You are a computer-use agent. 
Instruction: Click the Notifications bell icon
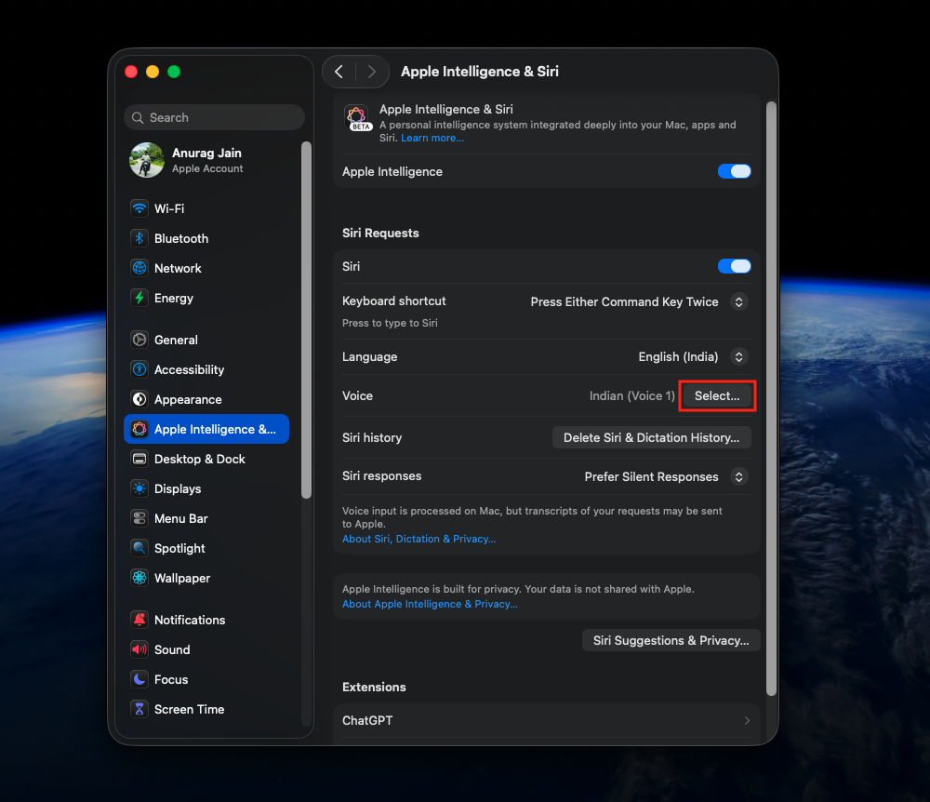[139, 620]
